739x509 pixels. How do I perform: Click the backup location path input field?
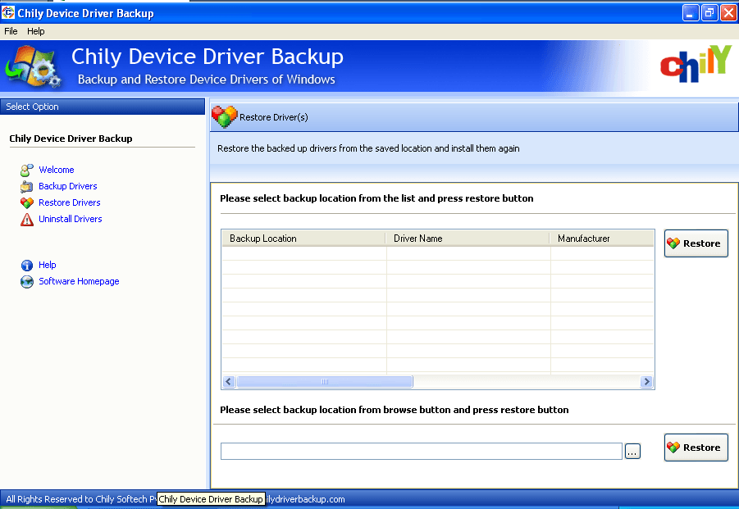[421, 452]
